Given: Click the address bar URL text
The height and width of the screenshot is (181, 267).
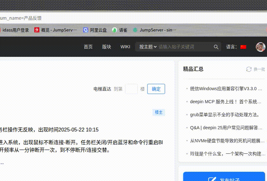Looking at the screenshot, I should [x=21, y=18].
